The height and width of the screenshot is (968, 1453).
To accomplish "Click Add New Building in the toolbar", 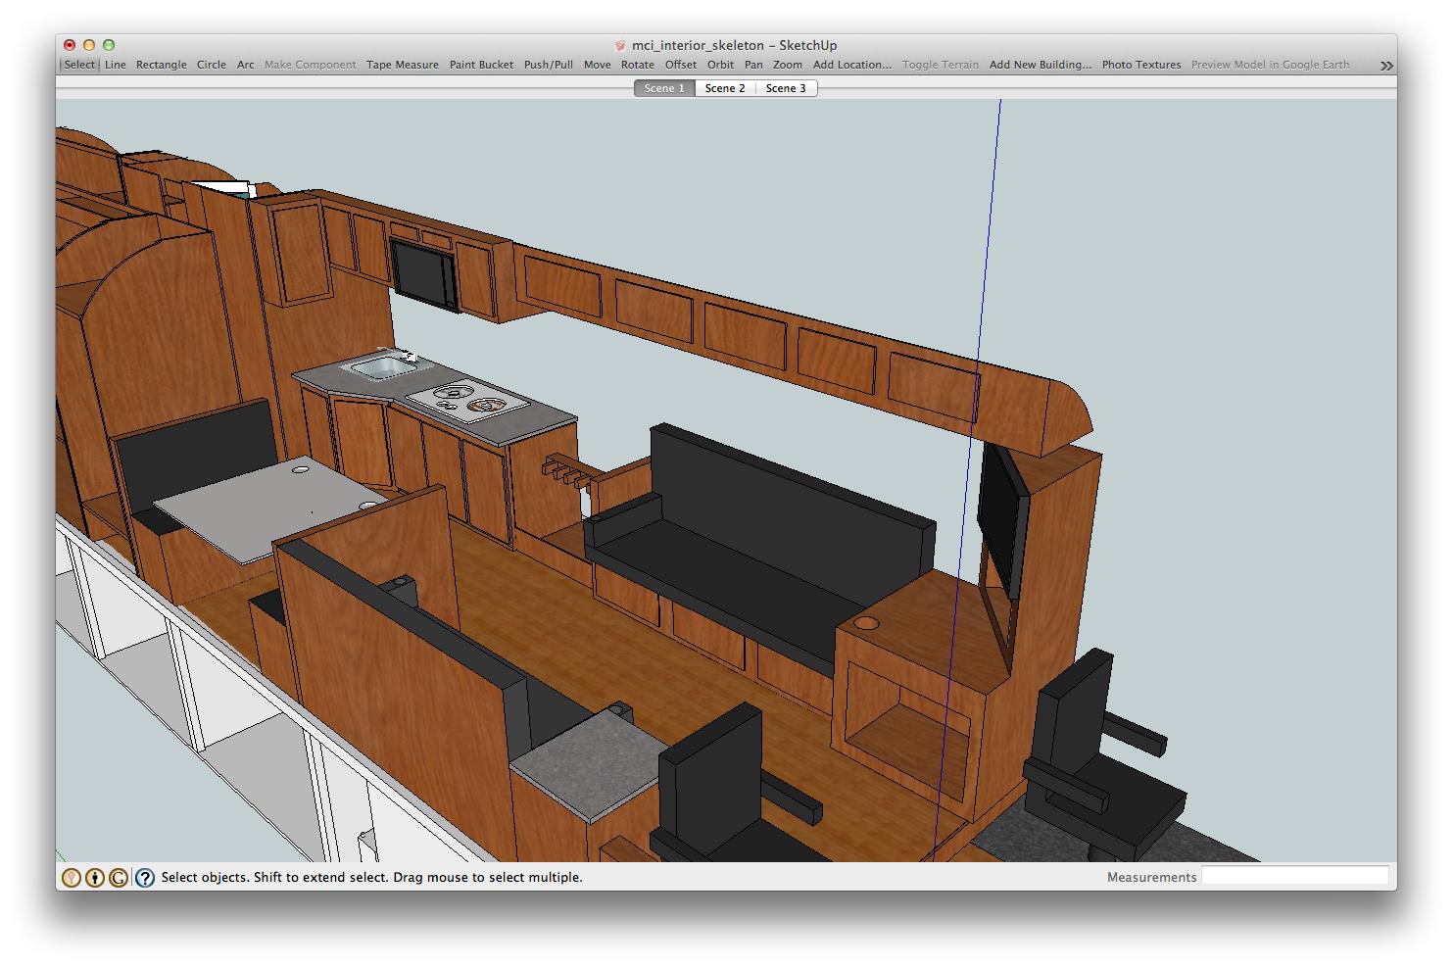I will tap(1041, 65).
